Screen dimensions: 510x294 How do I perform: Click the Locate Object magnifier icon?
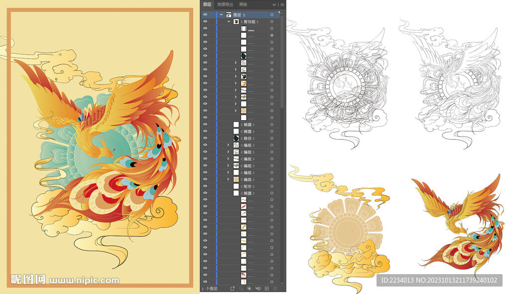click(241, 289)
